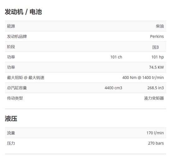Select the 能源 row label
The width and height of the screenshot is (171, 158).
coord(11,26)
